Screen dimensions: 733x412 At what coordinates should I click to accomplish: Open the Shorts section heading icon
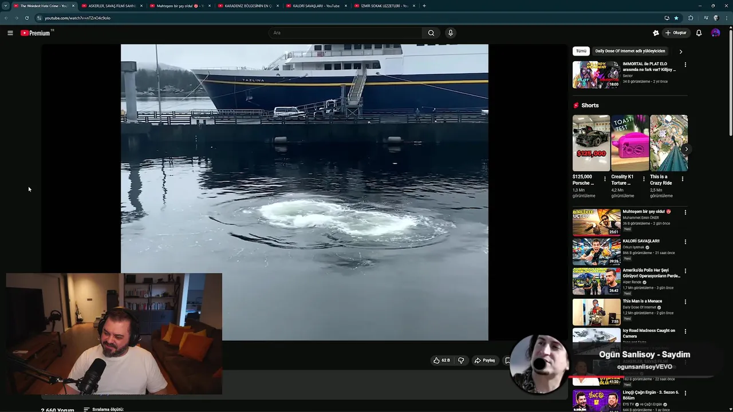pyautogui.click(x=576, y=105)
